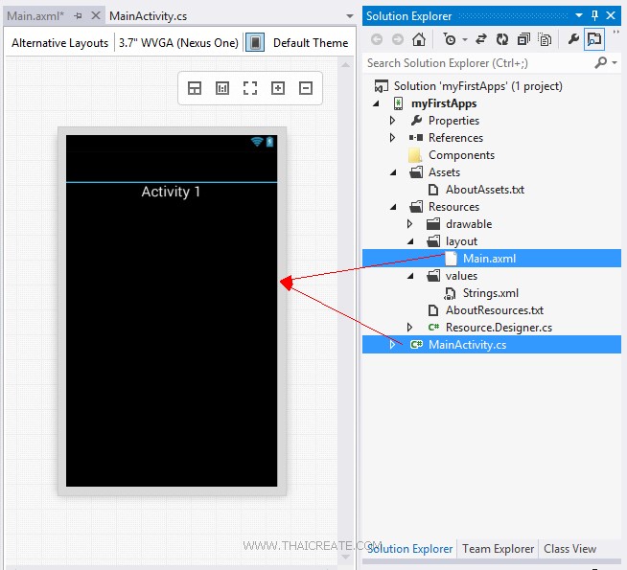This screenshot has width=627, height=570.
Task: Select the Activity 1 title in preview
Action: [171, 192]
